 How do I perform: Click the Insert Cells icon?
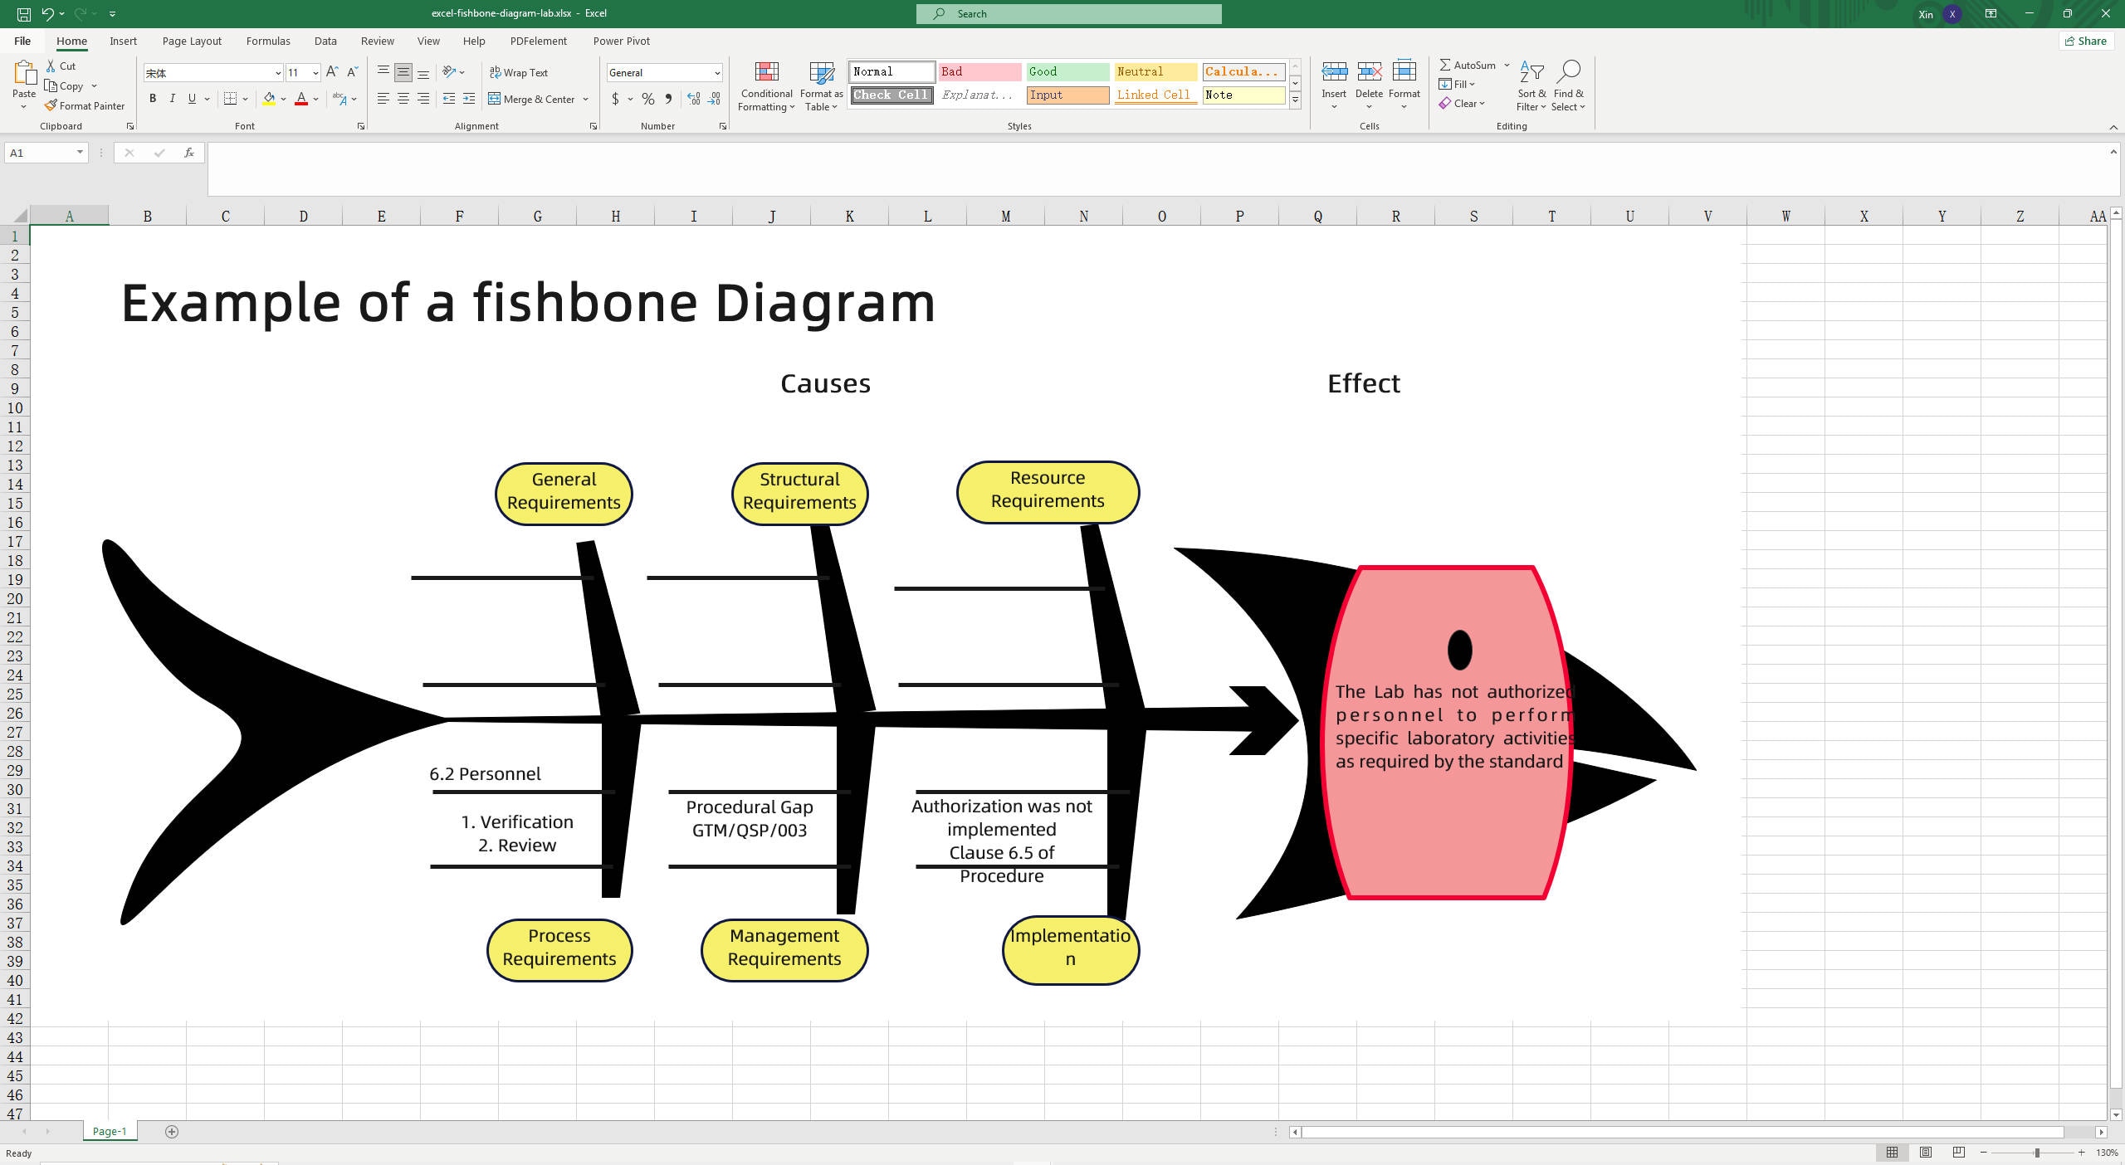[1333, 71]
